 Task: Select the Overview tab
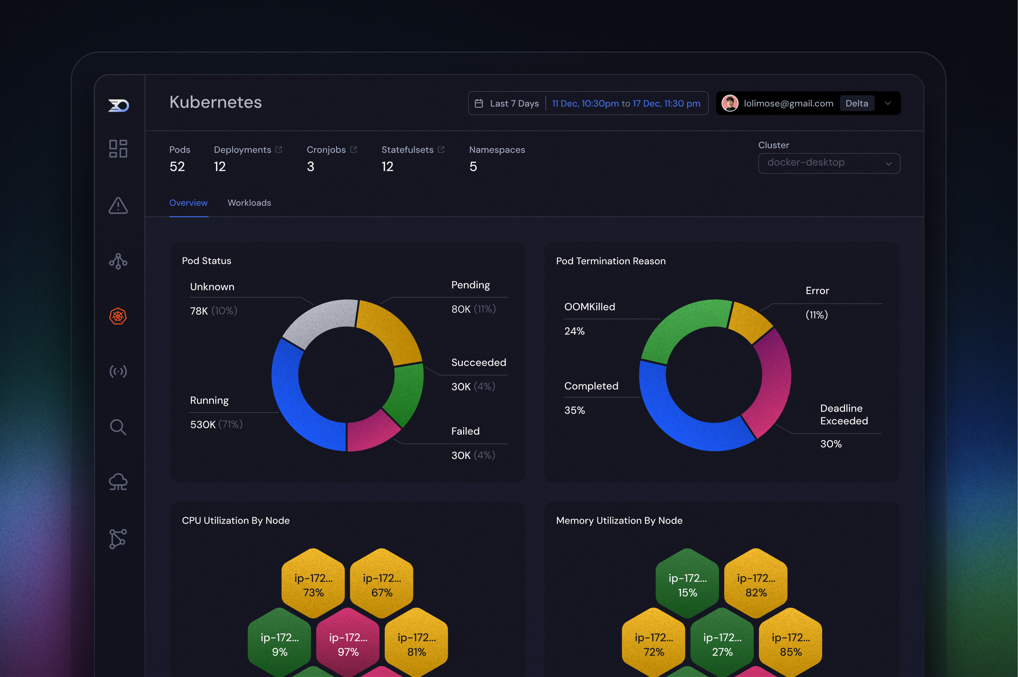click(x=188, y=203)
